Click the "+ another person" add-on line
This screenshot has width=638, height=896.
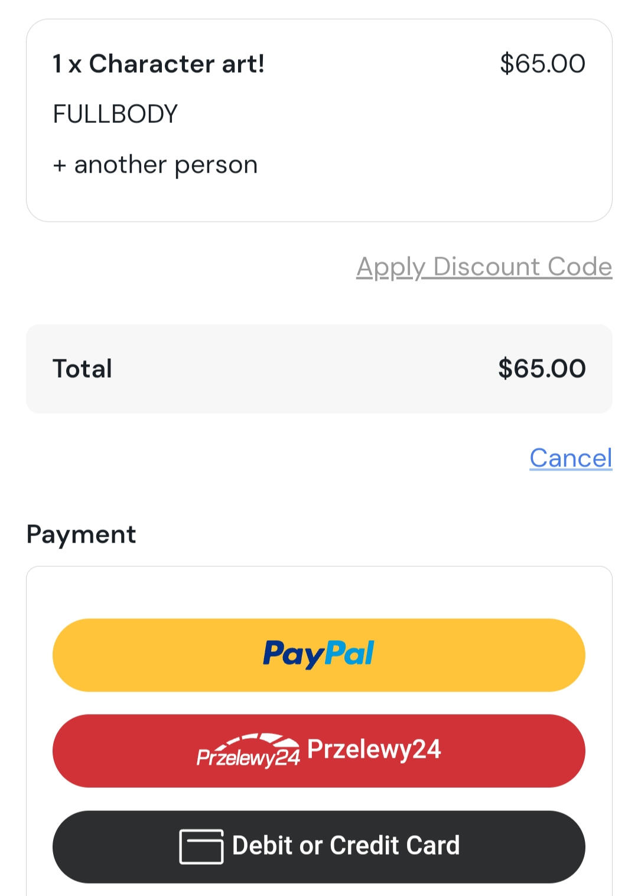(155, 165)
